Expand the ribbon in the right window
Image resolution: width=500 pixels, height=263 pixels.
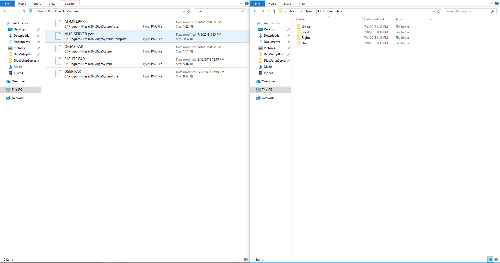point(491,3)
